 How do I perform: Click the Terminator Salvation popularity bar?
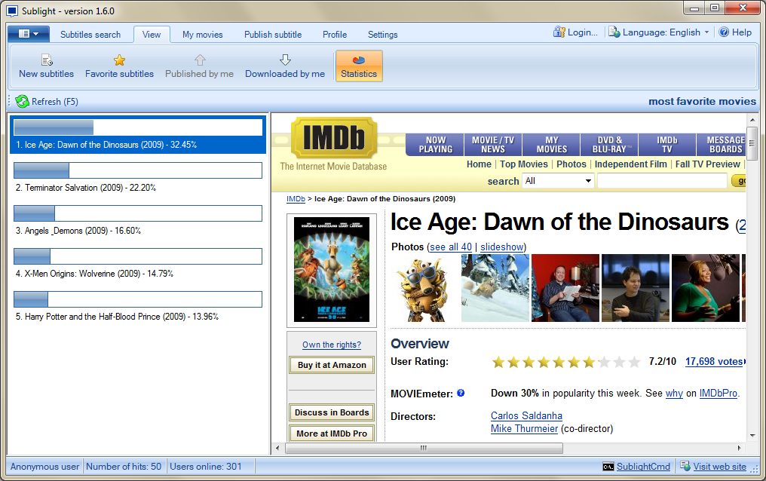138,170
